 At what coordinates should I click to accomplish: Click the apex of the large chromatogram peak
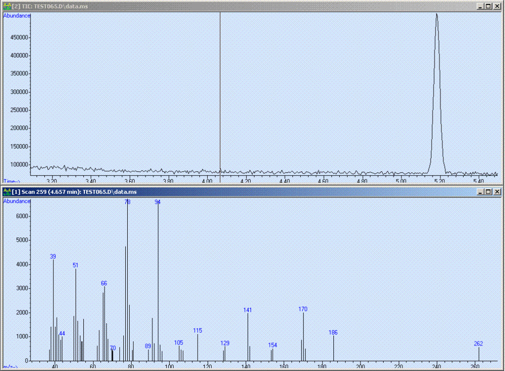pyautogui.click(x=436, y=14)
